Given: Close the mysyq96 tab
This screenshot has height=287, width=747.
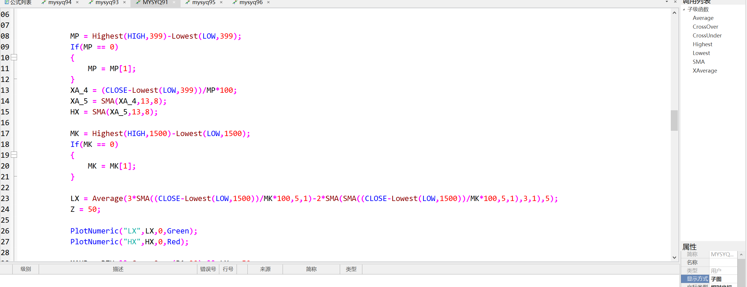Looking at the screenshot, I should point(268,2).
